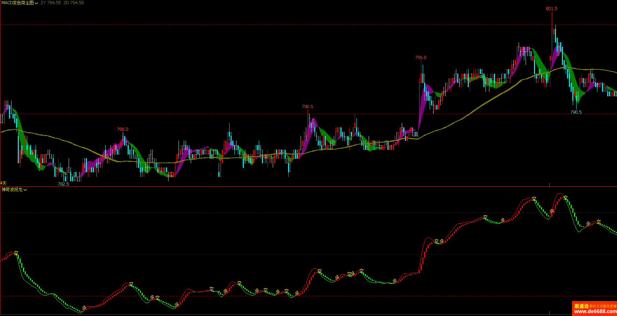This screenshot has height=316, width=617.
Task: Click the ZD 794.58 value readout
Action: click(x=74, y=3)
